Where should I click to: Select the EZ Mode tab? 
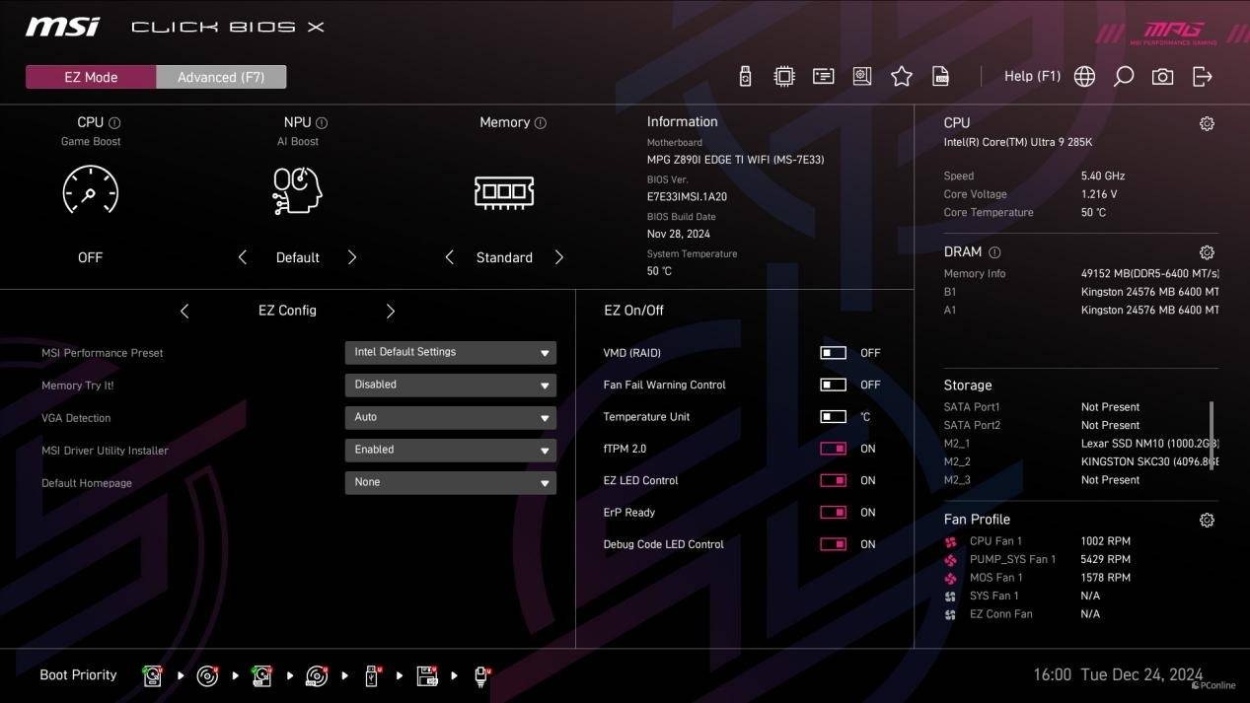click(x=91, y=77)
